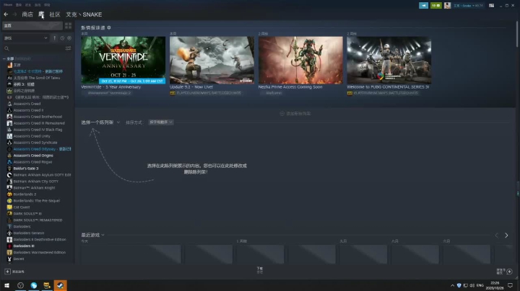The height and width of the screenshot is (291, 520).
Task: Collapse the 全部 games category
Action: [x=4, y=58]
